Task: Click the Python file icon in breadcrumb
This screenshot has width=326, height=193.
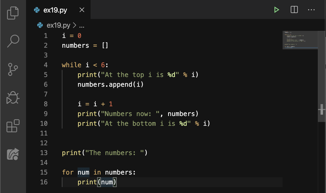Action: pos(40,25)
